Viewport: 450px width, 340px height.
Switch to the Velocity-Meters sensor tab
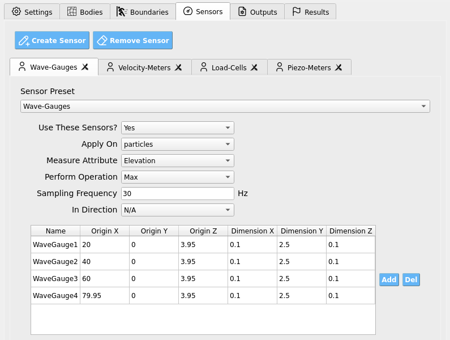pos(144,67)
